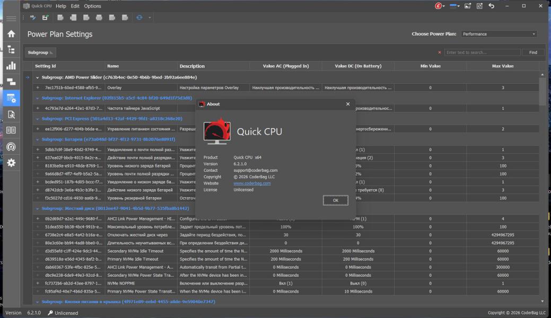Viewport: 551px width, 318px height.
Task: Open the Options menu
Action: pyautogui.click(x=92, y=6)
